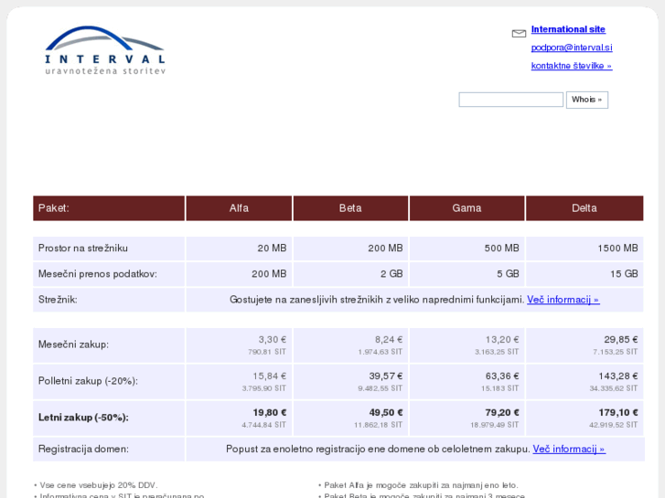This screenshot has width=665, height=498.
Task: Click the 49,50 € yearly Beta price
Action: 386,412
